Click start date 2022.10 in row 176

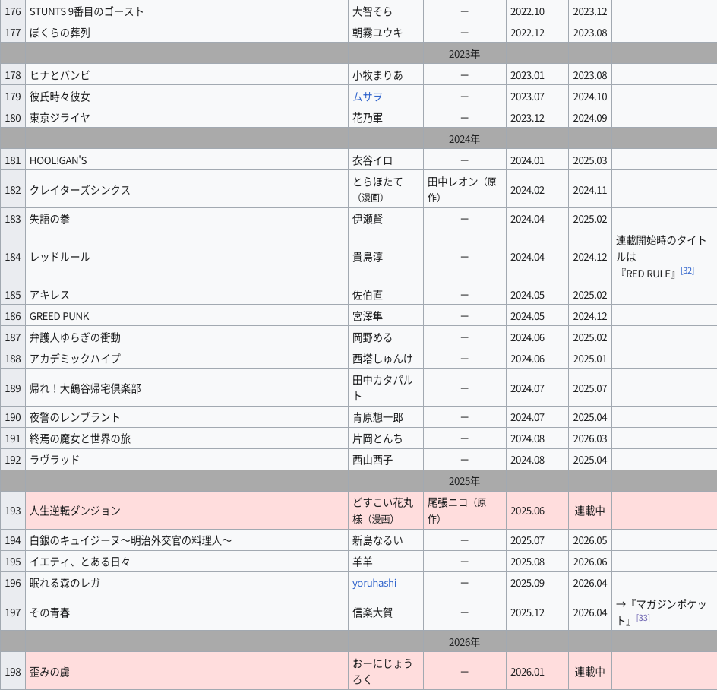[x=527, y=11]
